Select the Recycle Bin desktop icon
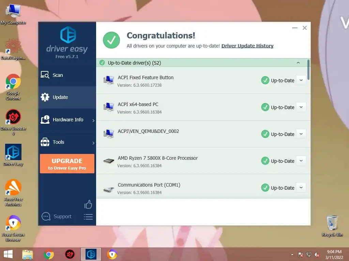Screen dimensions: 349x261 [332, 226]
